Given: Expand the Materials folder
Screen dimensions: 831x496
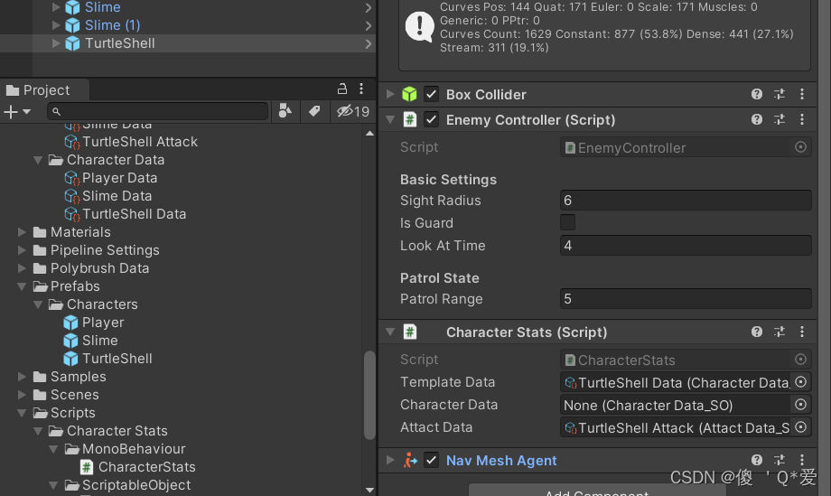Looking at the screenshot, I should point(23,232).
